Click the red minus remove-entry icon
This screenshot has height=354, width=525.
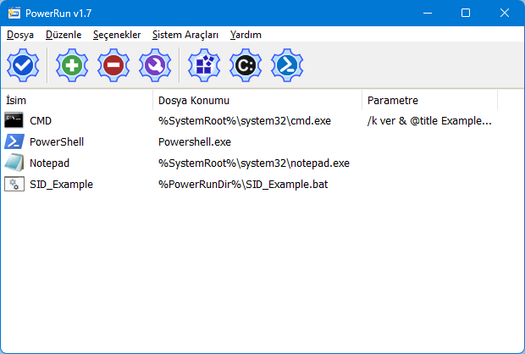113,65
